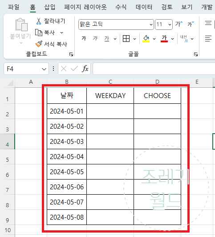Click the Copy (복사) icon

click(x=39, y=33)
